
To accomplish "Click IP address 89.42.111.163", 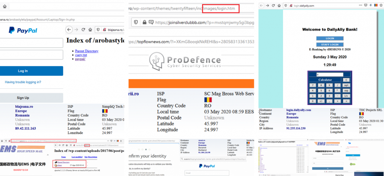I will point(25,129).
